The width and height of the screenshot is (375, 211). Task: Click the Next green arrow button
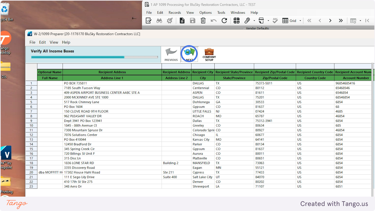click(x=189, y=54)
